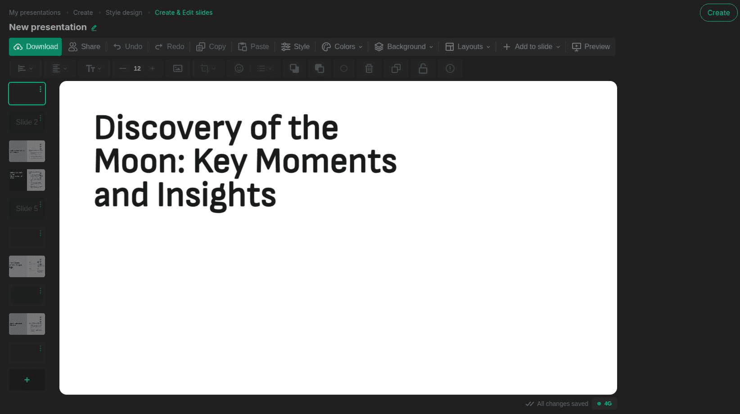Open slide options for Slide 2
This screenshot has height=414, width=740.
tap(40, 117)
